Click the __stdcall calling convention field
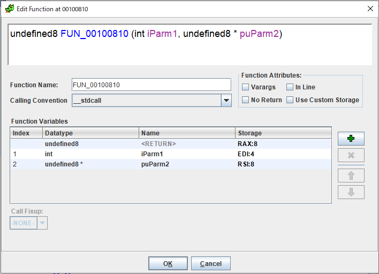 coord(147,100)
